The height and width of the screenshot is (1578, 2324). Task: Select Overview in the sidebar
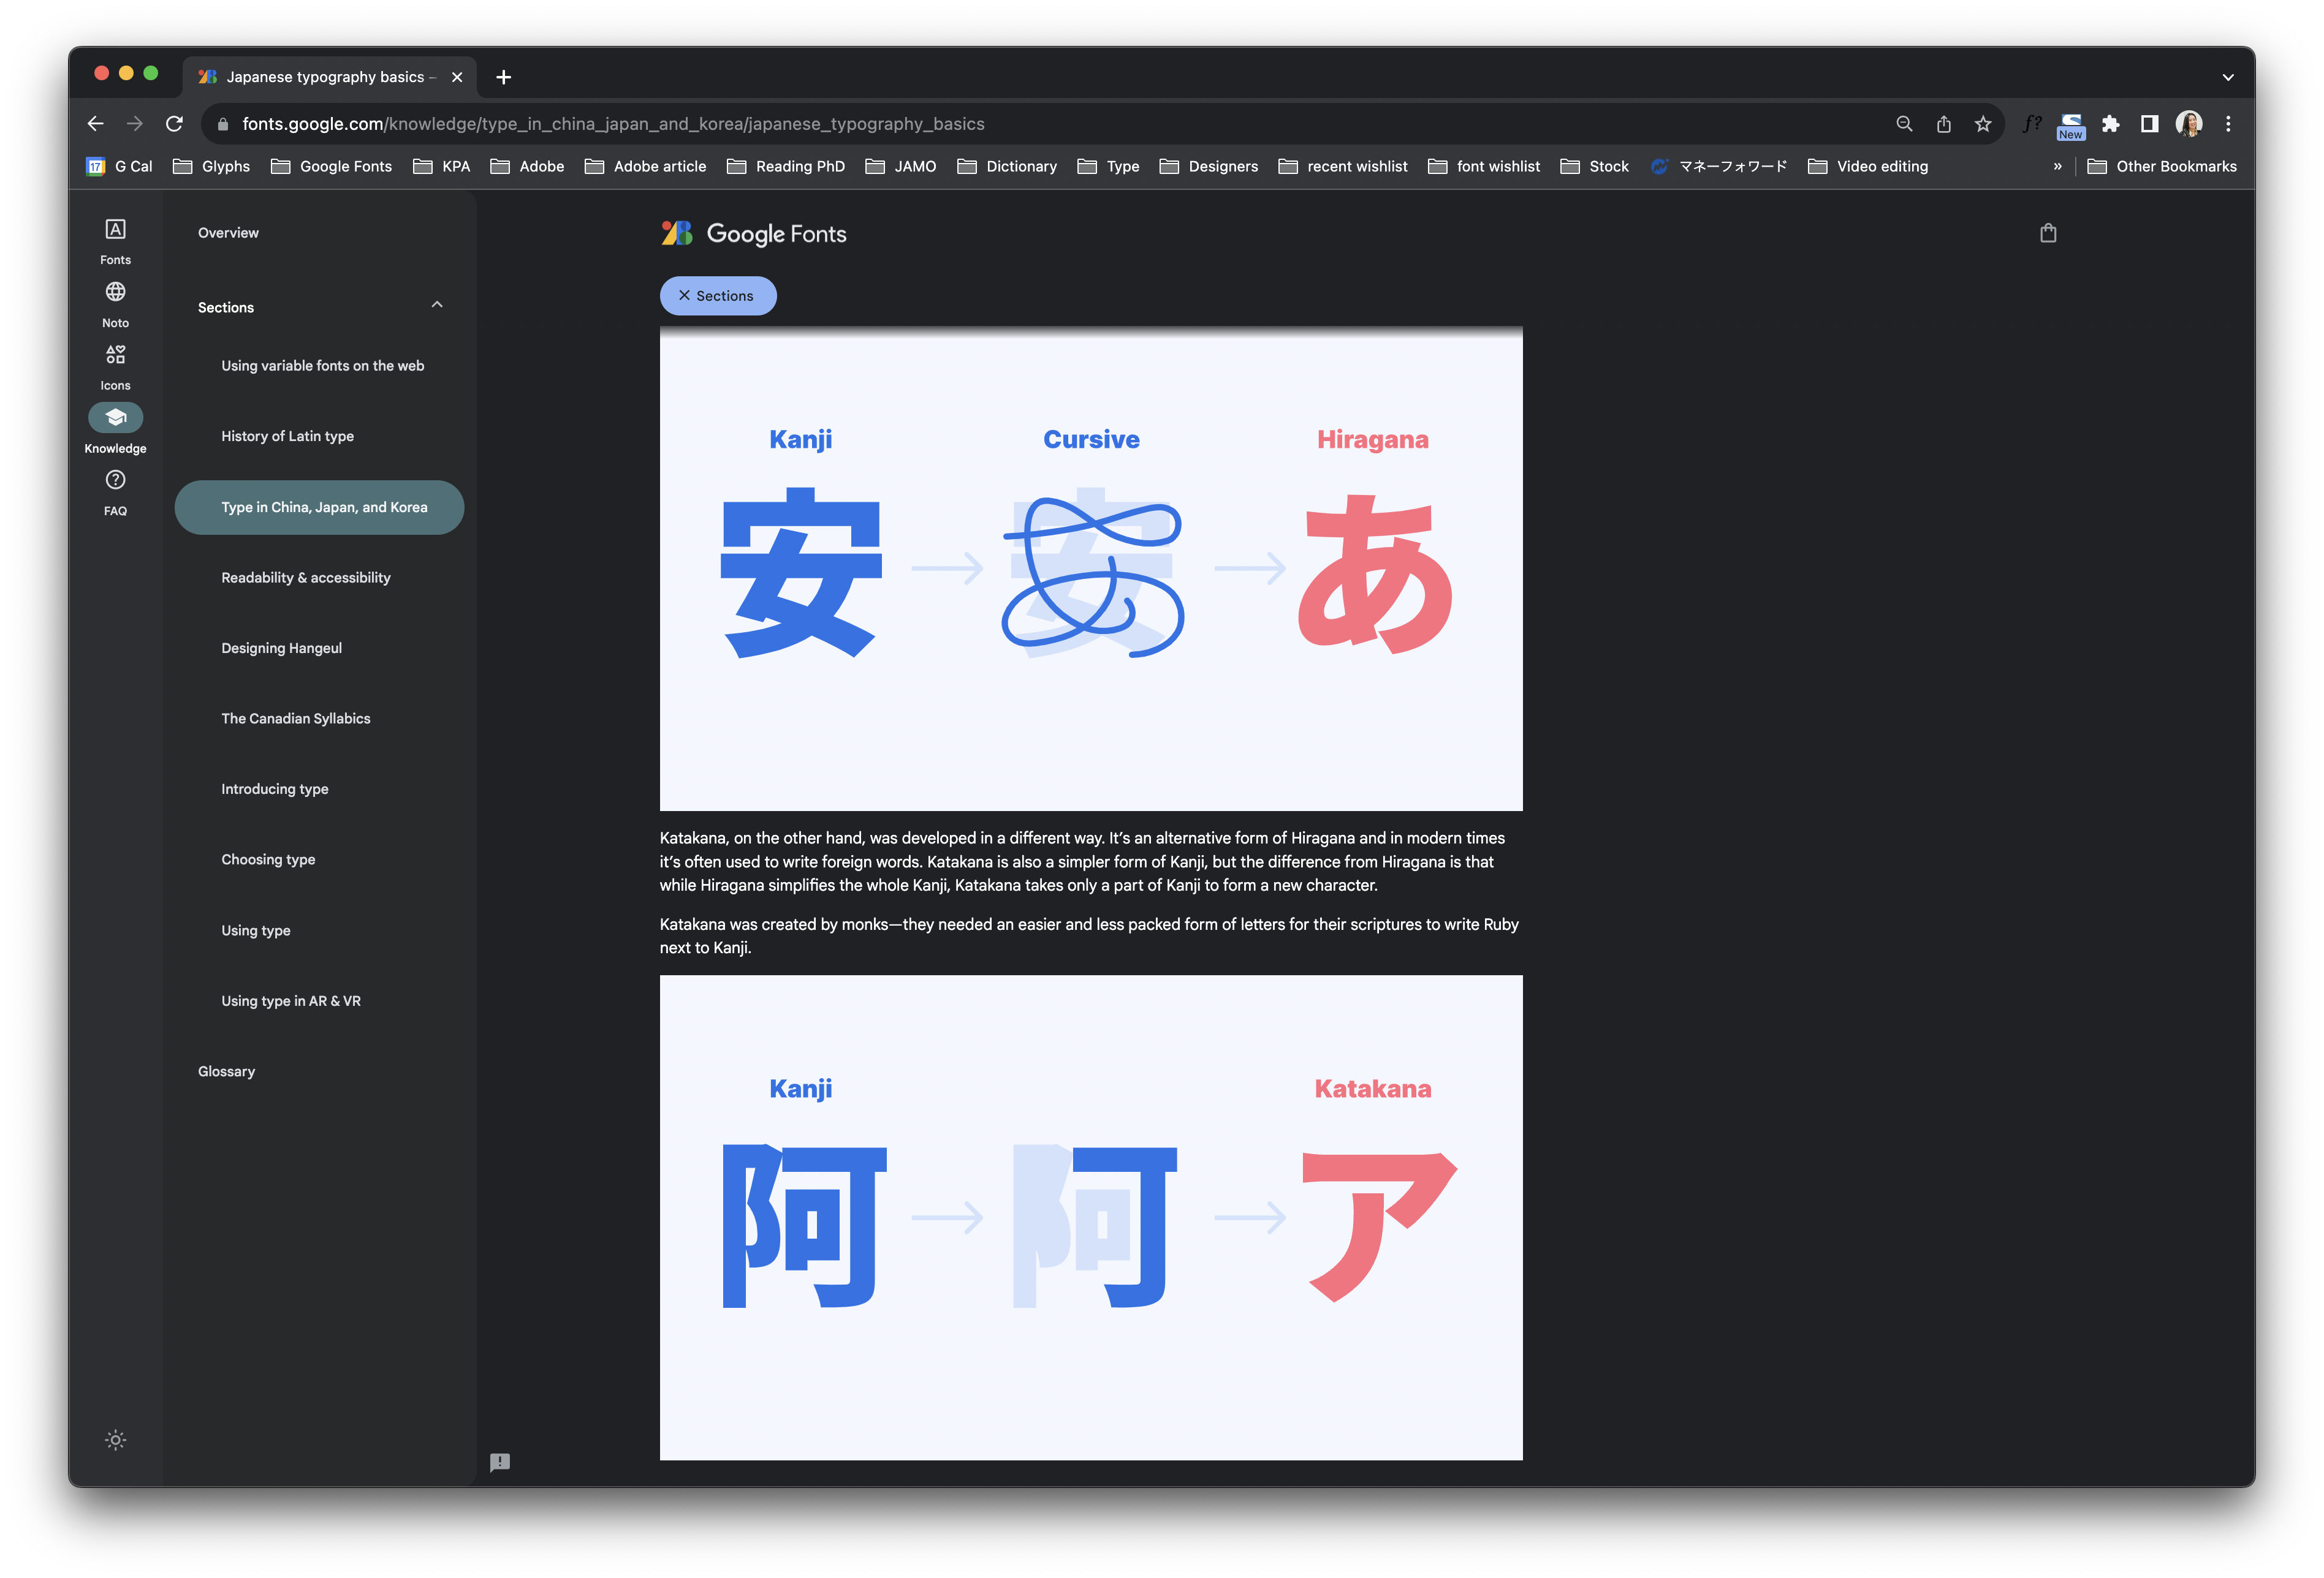tap(228, 233)
